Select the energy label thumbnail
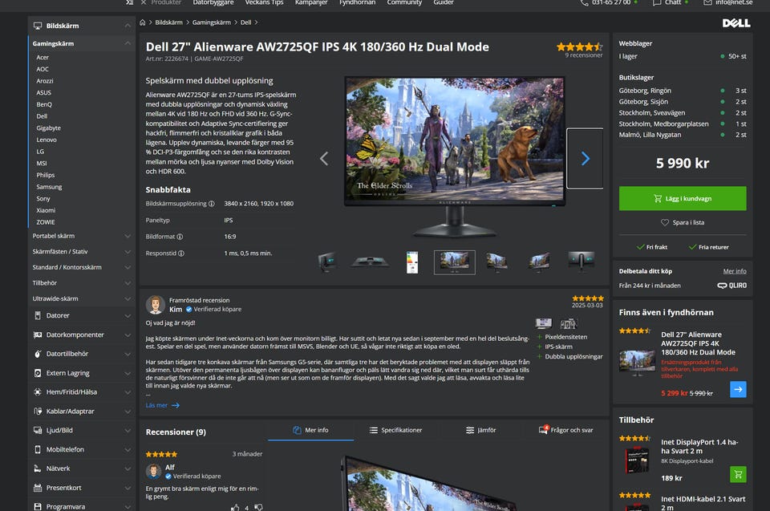Viewport: 770px width, 511px height. point(412,262)
